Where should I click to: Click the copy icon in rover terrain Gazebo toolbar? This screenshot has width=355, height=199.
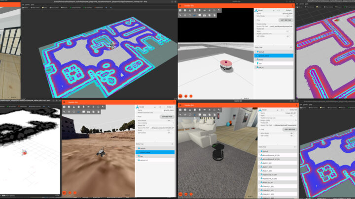(x=94, y=112)
